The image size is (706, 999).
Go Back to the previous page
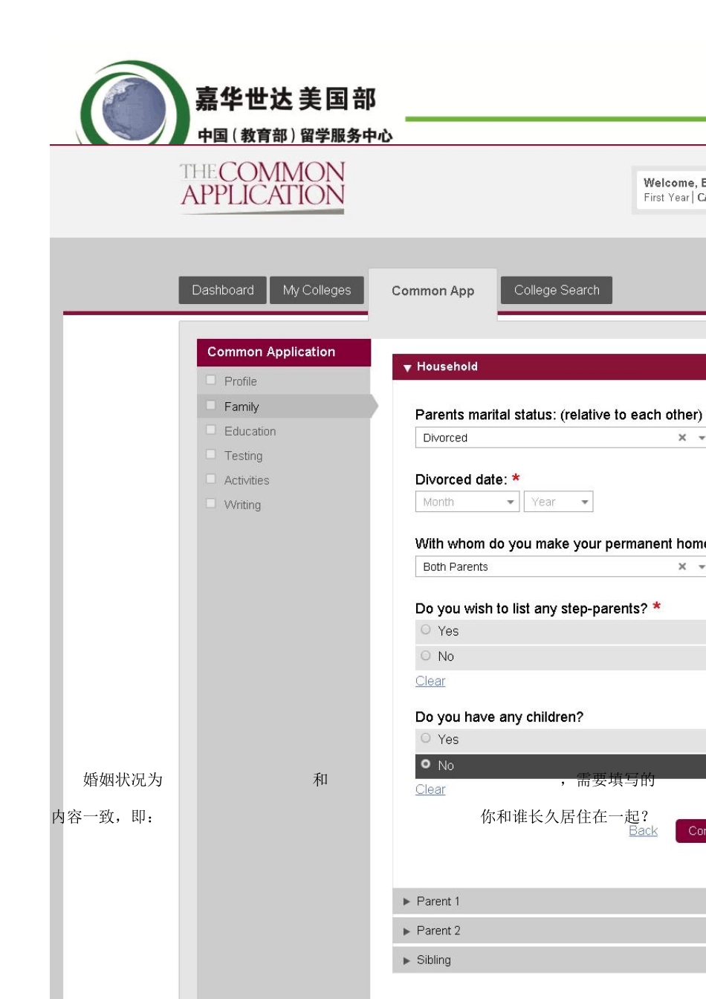point(643,830)
